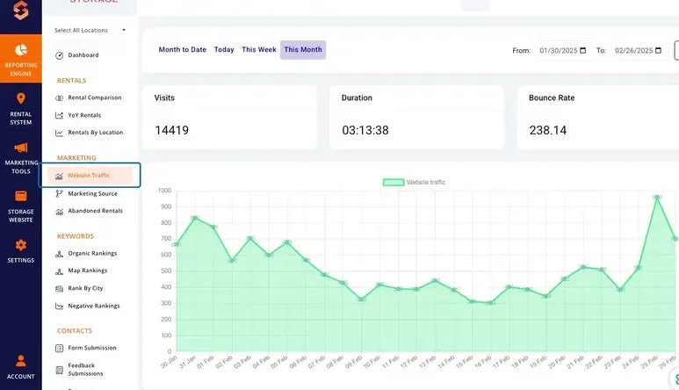Viewport: 679px width, 390px height.
Task: Toggle the Website traffic legend swatch
Action: tap(394, 182)
